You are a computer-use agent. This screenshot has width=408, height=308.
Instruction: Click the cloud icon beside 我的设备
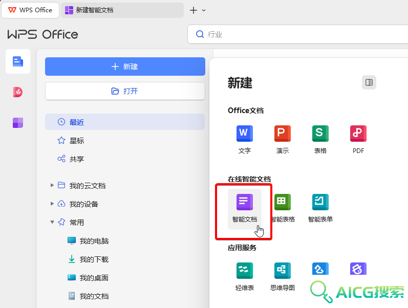tap(61, 204)
